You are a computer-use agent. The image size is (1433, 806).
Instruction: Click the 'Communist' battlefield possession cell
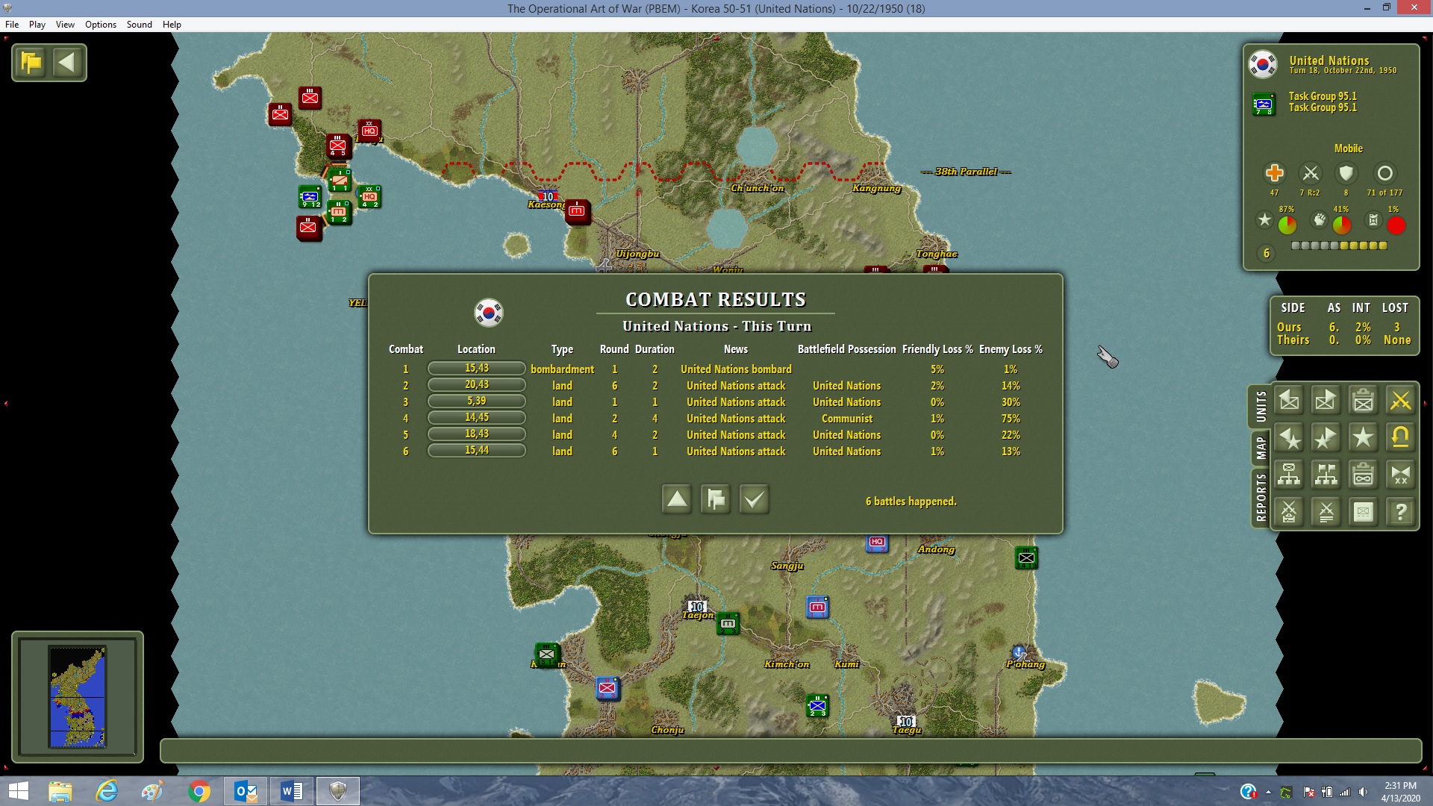click(847, 419)
